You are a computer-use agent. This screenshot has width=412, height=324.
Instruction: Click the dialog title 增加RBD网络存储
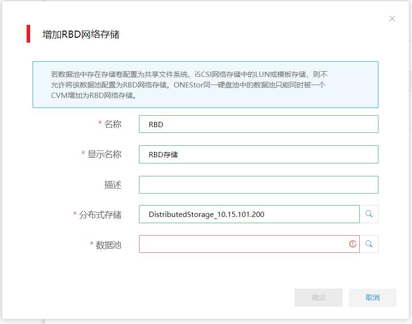click(x=81, y=34)
